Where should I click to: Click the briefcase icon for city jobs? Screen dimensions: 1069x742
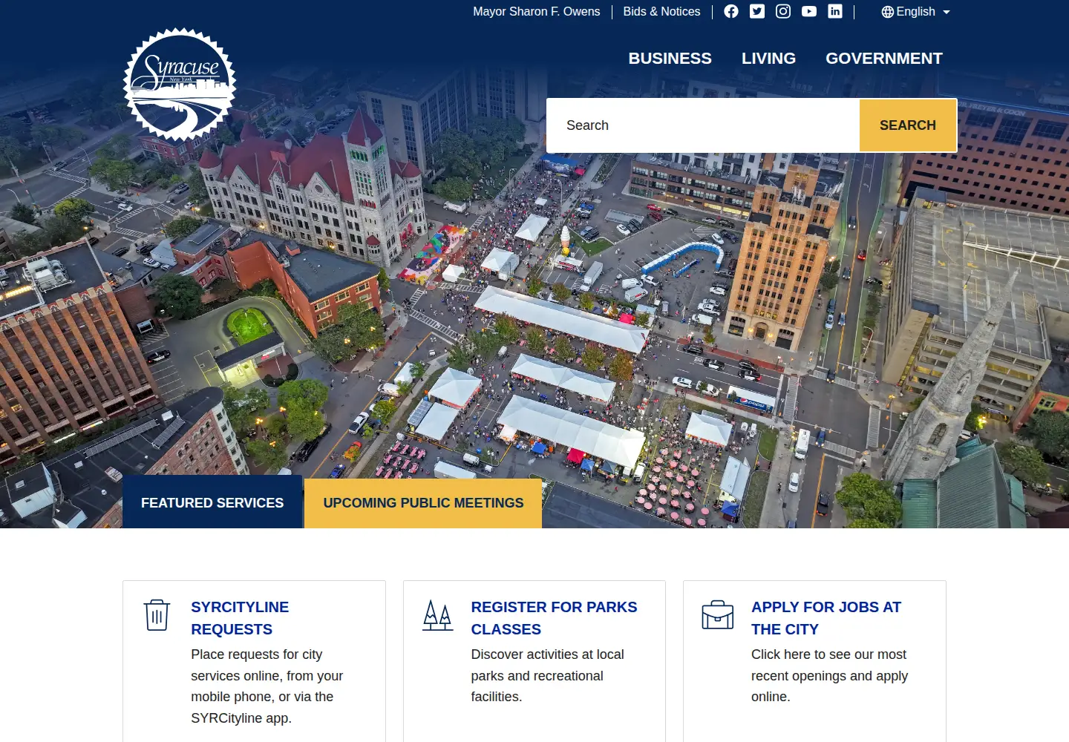click(718, 615)
